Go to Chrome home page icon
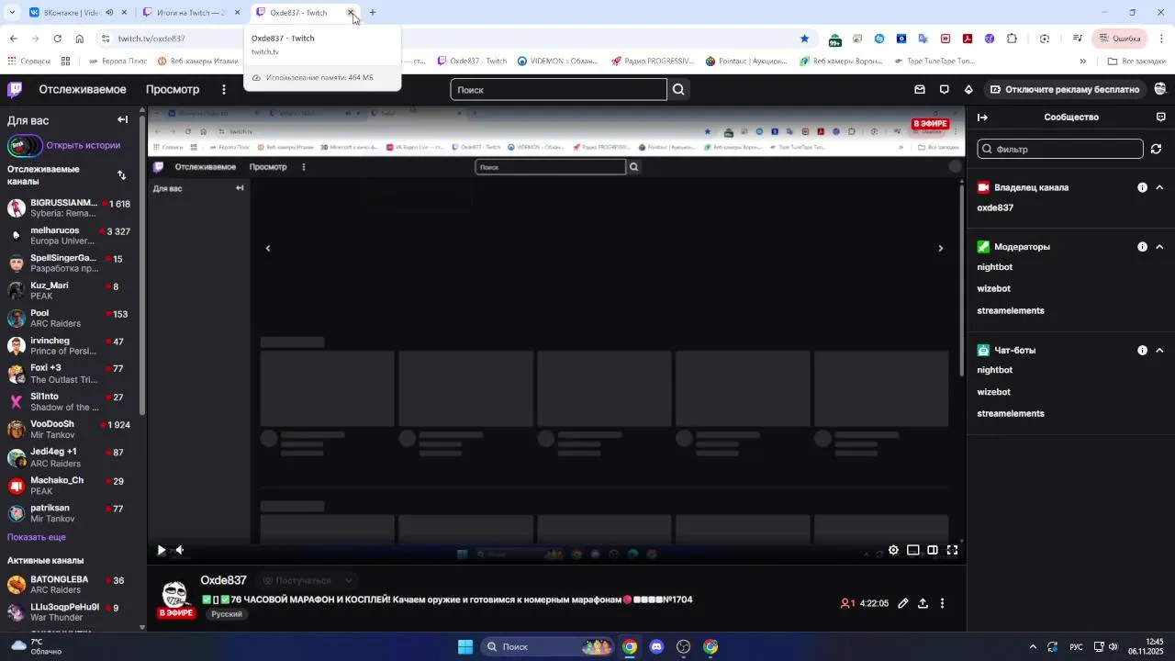This screenshot has height=661, width=1175. click(x=80, y=39)
